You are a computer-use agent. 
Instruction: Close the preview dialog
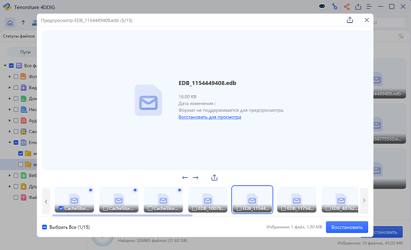(367, 20)
